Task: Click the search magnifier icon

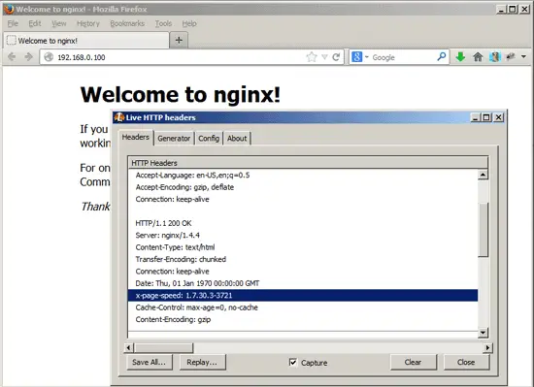Action: tap(442, 56)
